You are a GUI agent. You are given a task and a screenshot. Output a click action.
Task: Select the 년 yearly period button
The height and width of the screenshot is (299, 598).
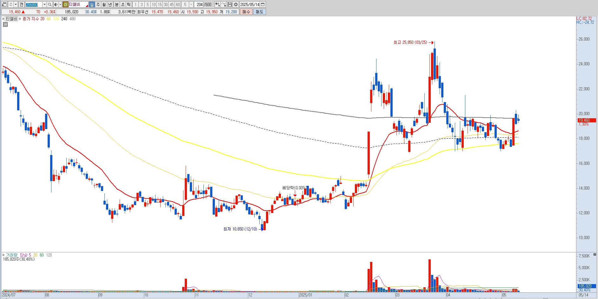point(110,4)
